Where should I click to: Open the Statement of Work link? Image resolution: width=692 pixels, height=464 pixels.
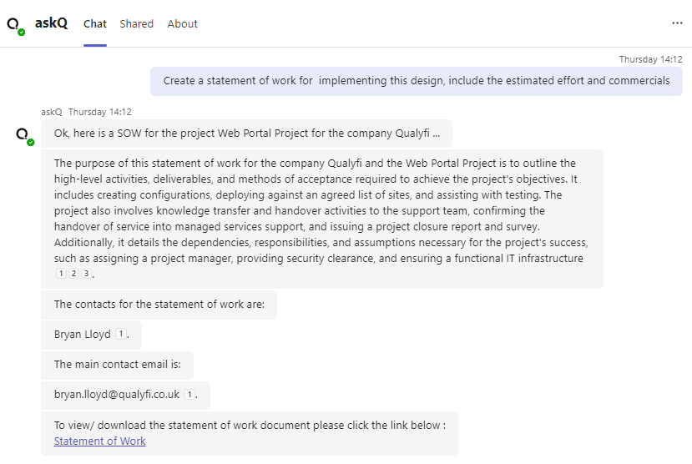coord(99,441)
